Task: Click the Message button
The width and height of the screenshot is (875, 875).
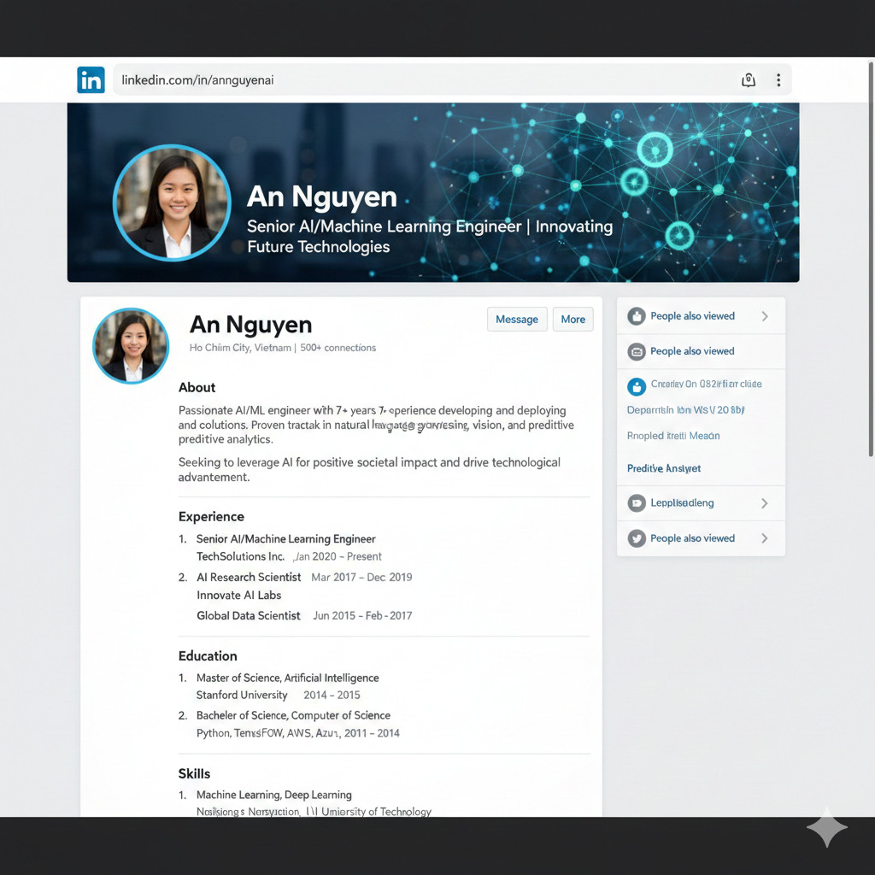Action: coord(516,320)
